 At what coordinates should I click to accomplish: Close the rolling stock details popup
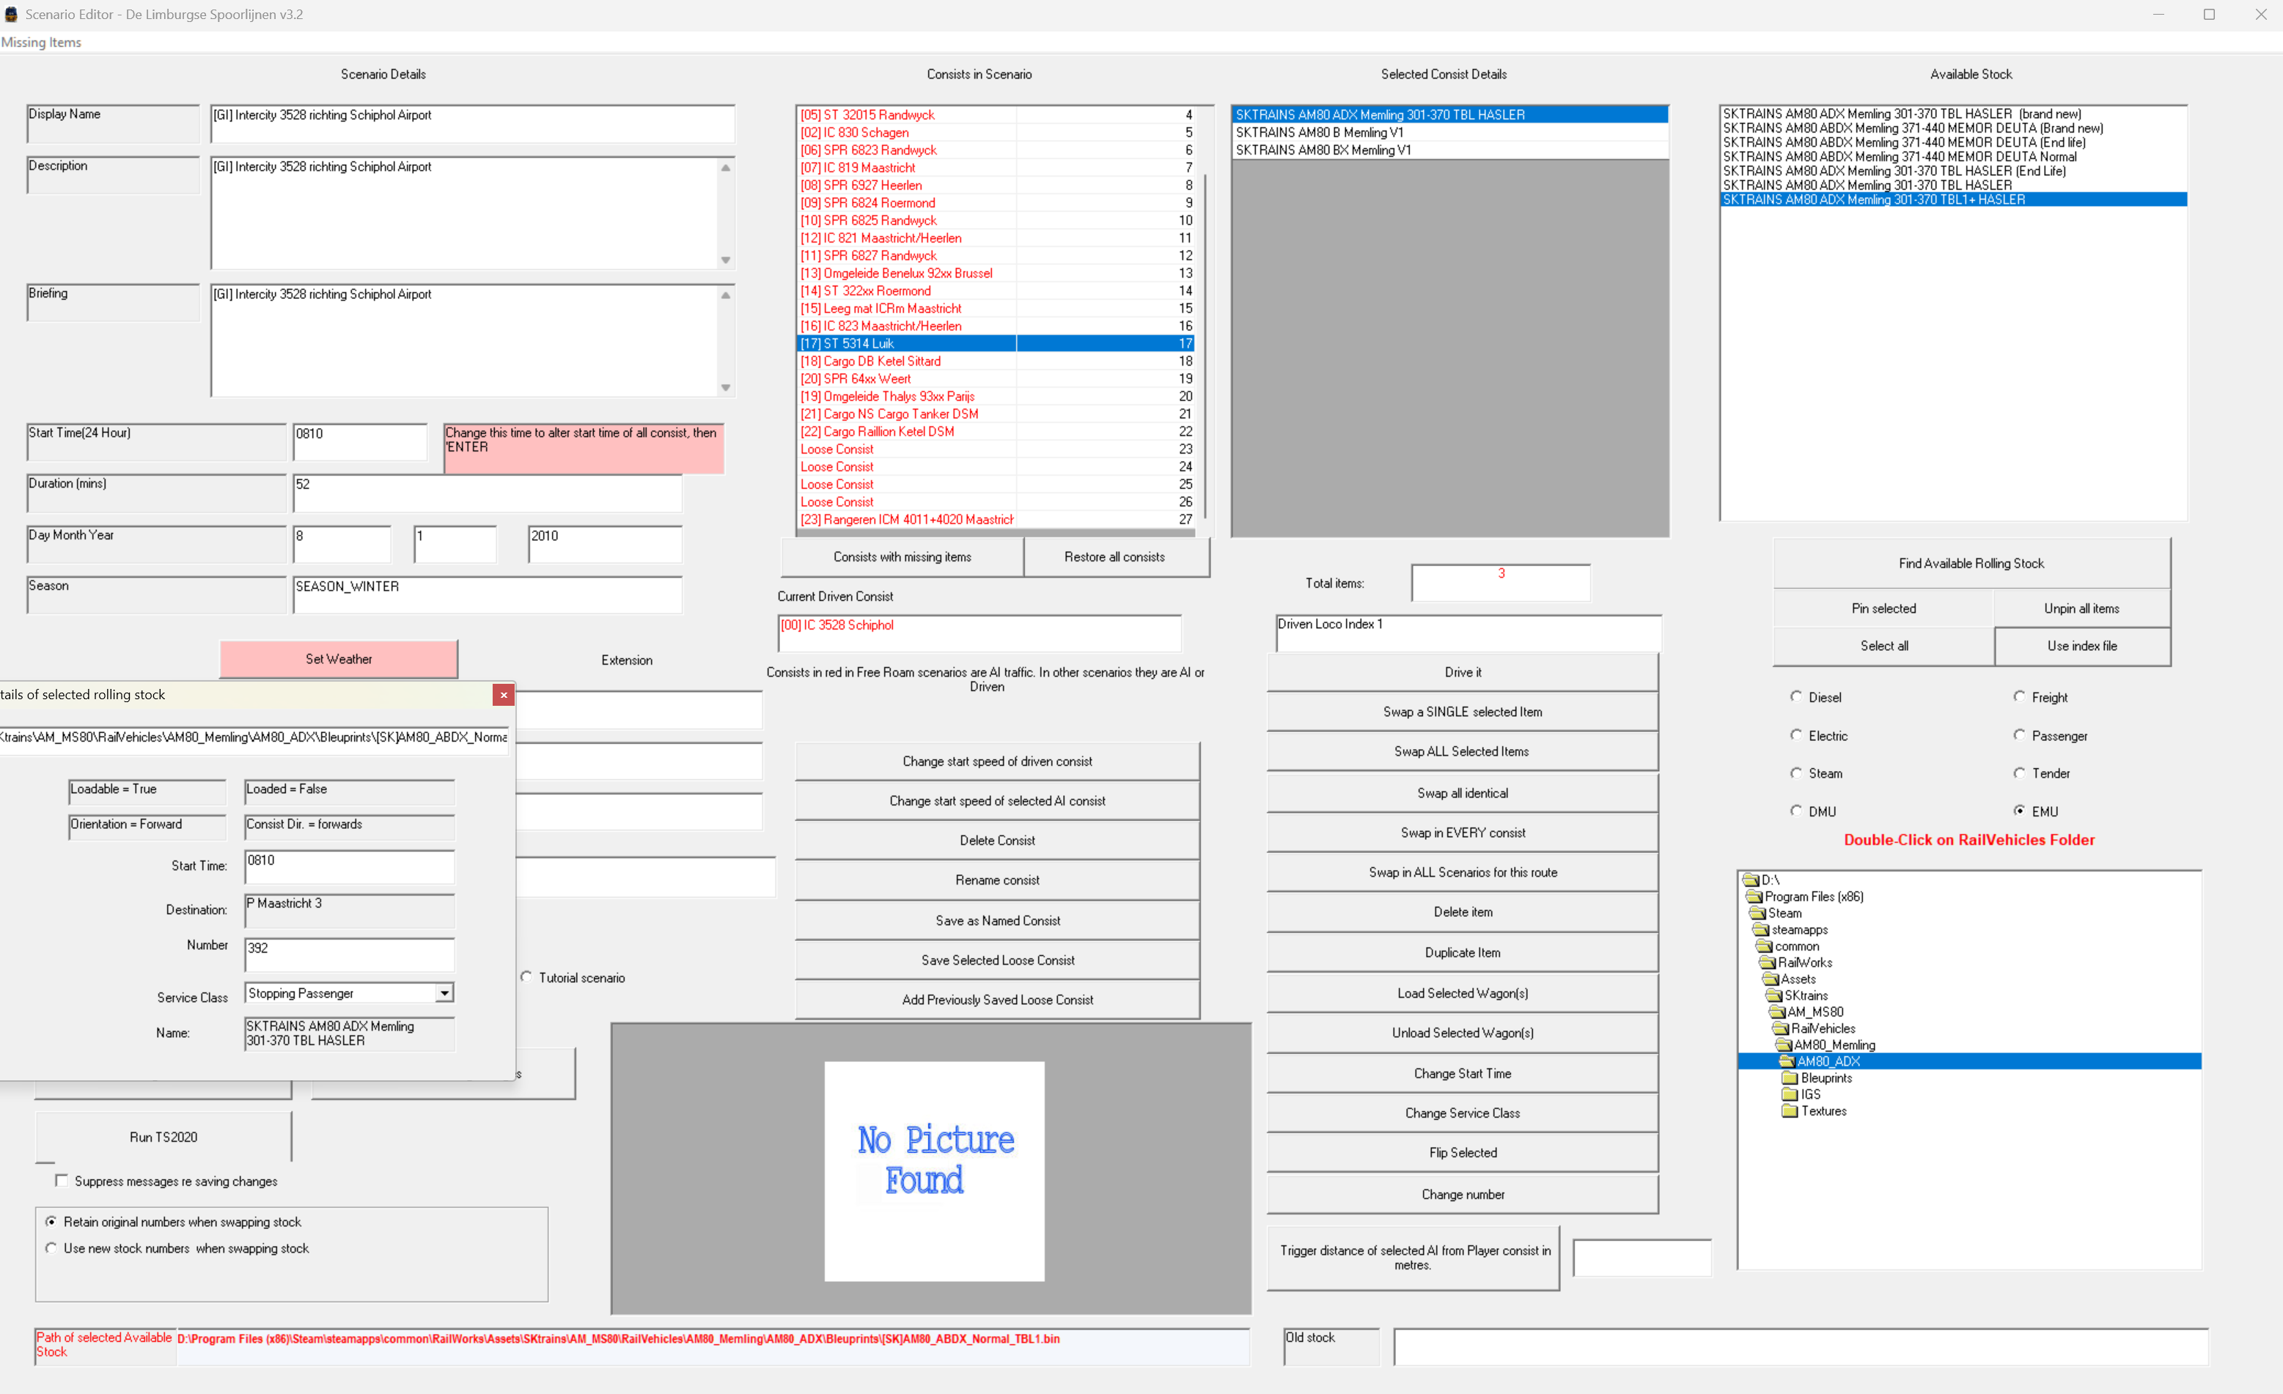point(503,695)
